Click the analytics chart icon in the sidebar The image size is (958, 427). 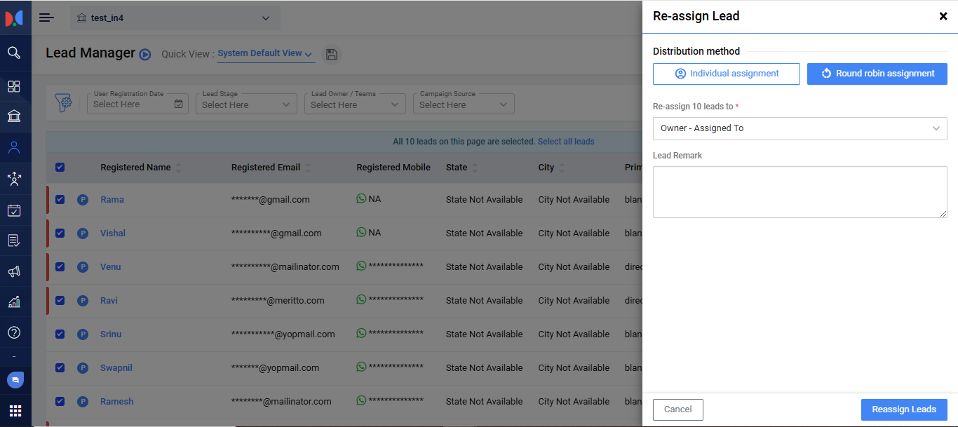[14, 302]
